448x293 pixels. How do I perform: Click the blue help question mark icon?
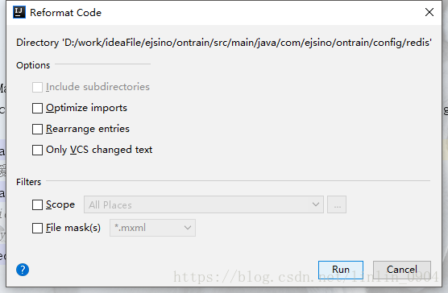coord(23,270)
